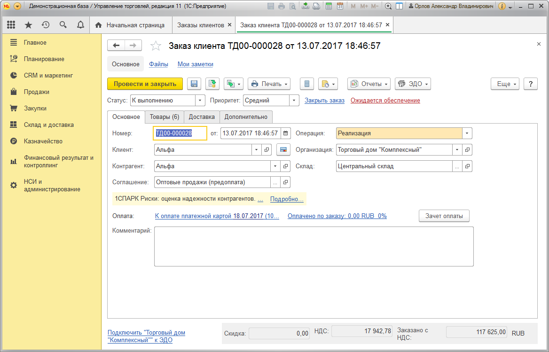Expand the Контрагент dropdown

pyautogui.click(x=275, y=166)
